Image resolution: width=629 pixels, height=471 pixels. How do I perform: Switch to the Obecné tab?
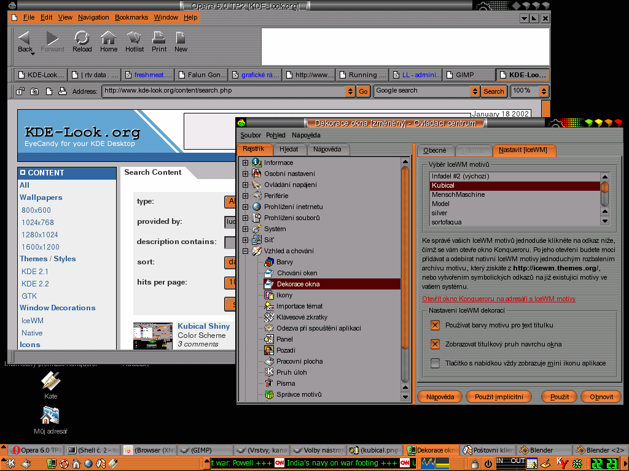pyautogui.click(x=435, y=150)
